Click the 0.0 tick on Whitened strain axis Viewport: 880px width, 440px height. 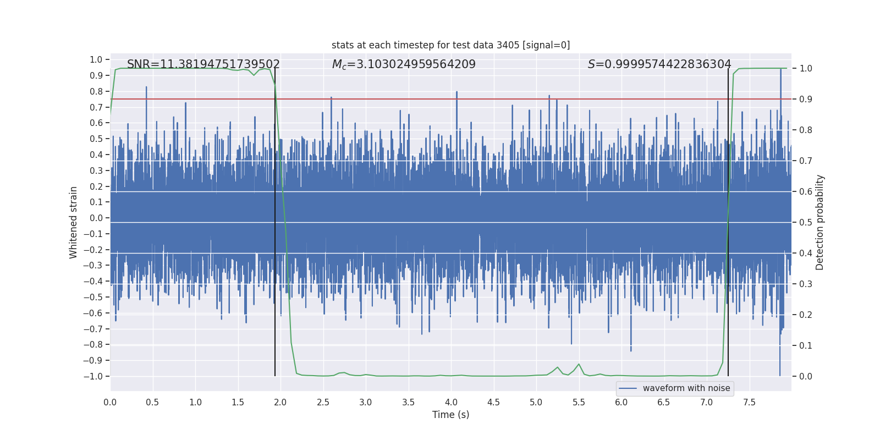pos(96,218)
